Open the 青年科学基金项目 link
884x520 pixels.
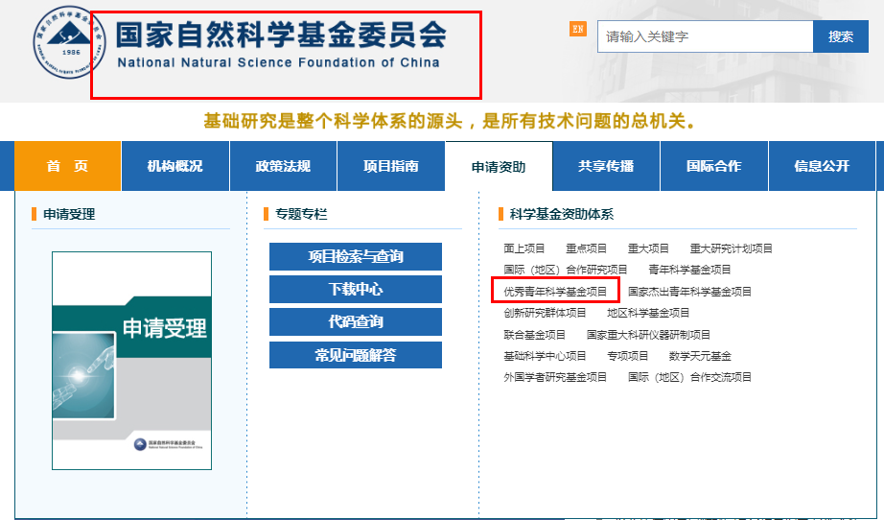pos(689,271)
